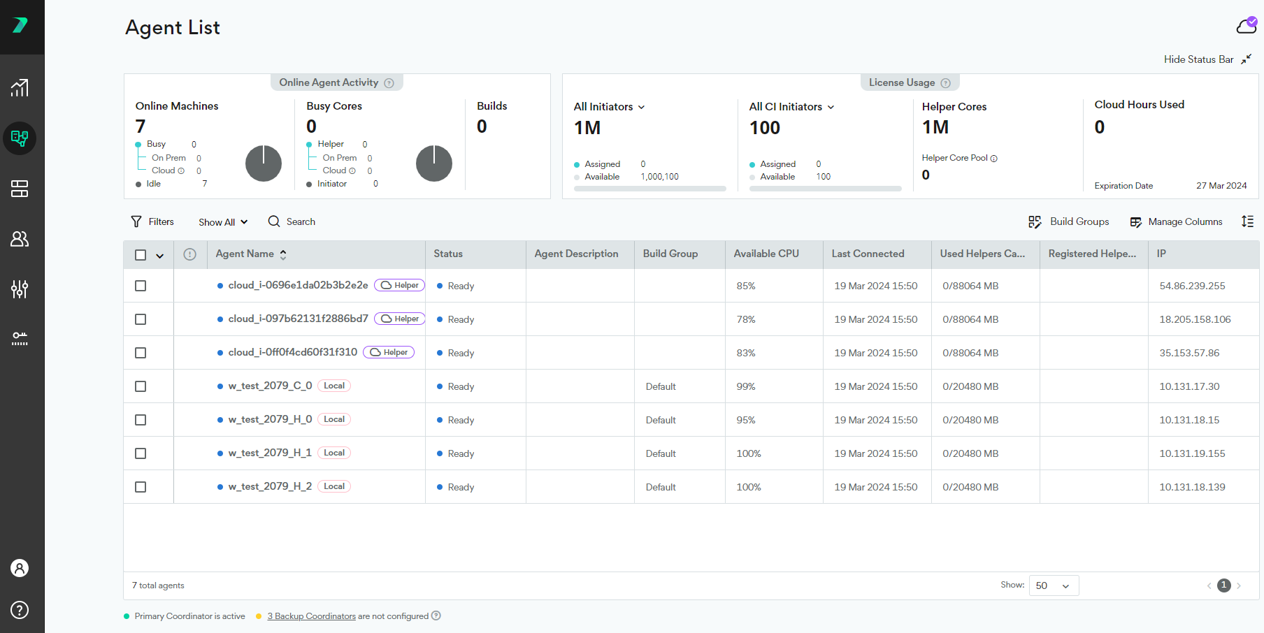
Task: Open the Users icon in sidebar
Action: click(x=20, y=239)
